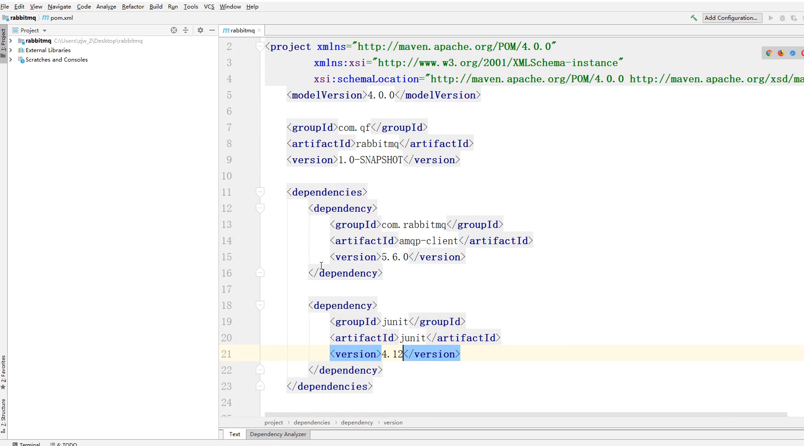Switch to Dependency Analyzer tab
Screen dimensions: 804x446
click(x=278, y=434)
